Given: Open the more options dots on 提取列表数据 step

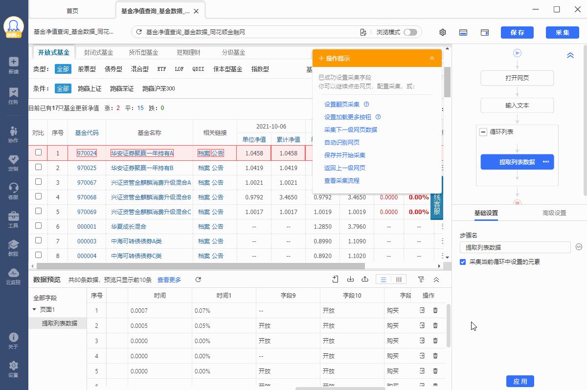Looking at the screenshot, I should tap(546, 162).
